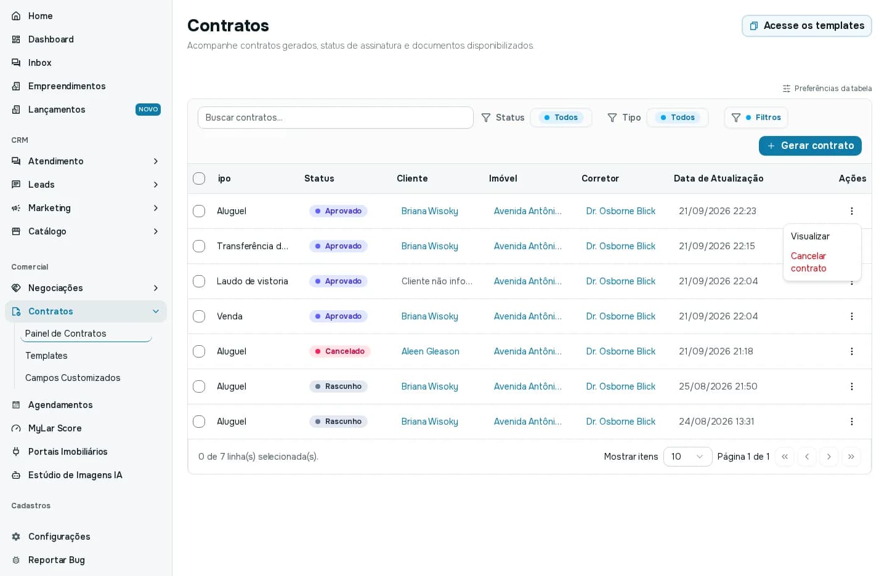Image resolution: width=887 pixels, height=576 pixels.
Task: Click the Portais Imobiliários plug icon
Action: 16,452
